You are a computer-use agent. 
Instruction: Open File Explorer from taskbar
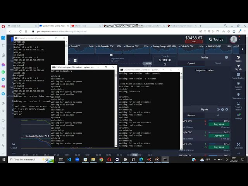click(x=93, y=160)
